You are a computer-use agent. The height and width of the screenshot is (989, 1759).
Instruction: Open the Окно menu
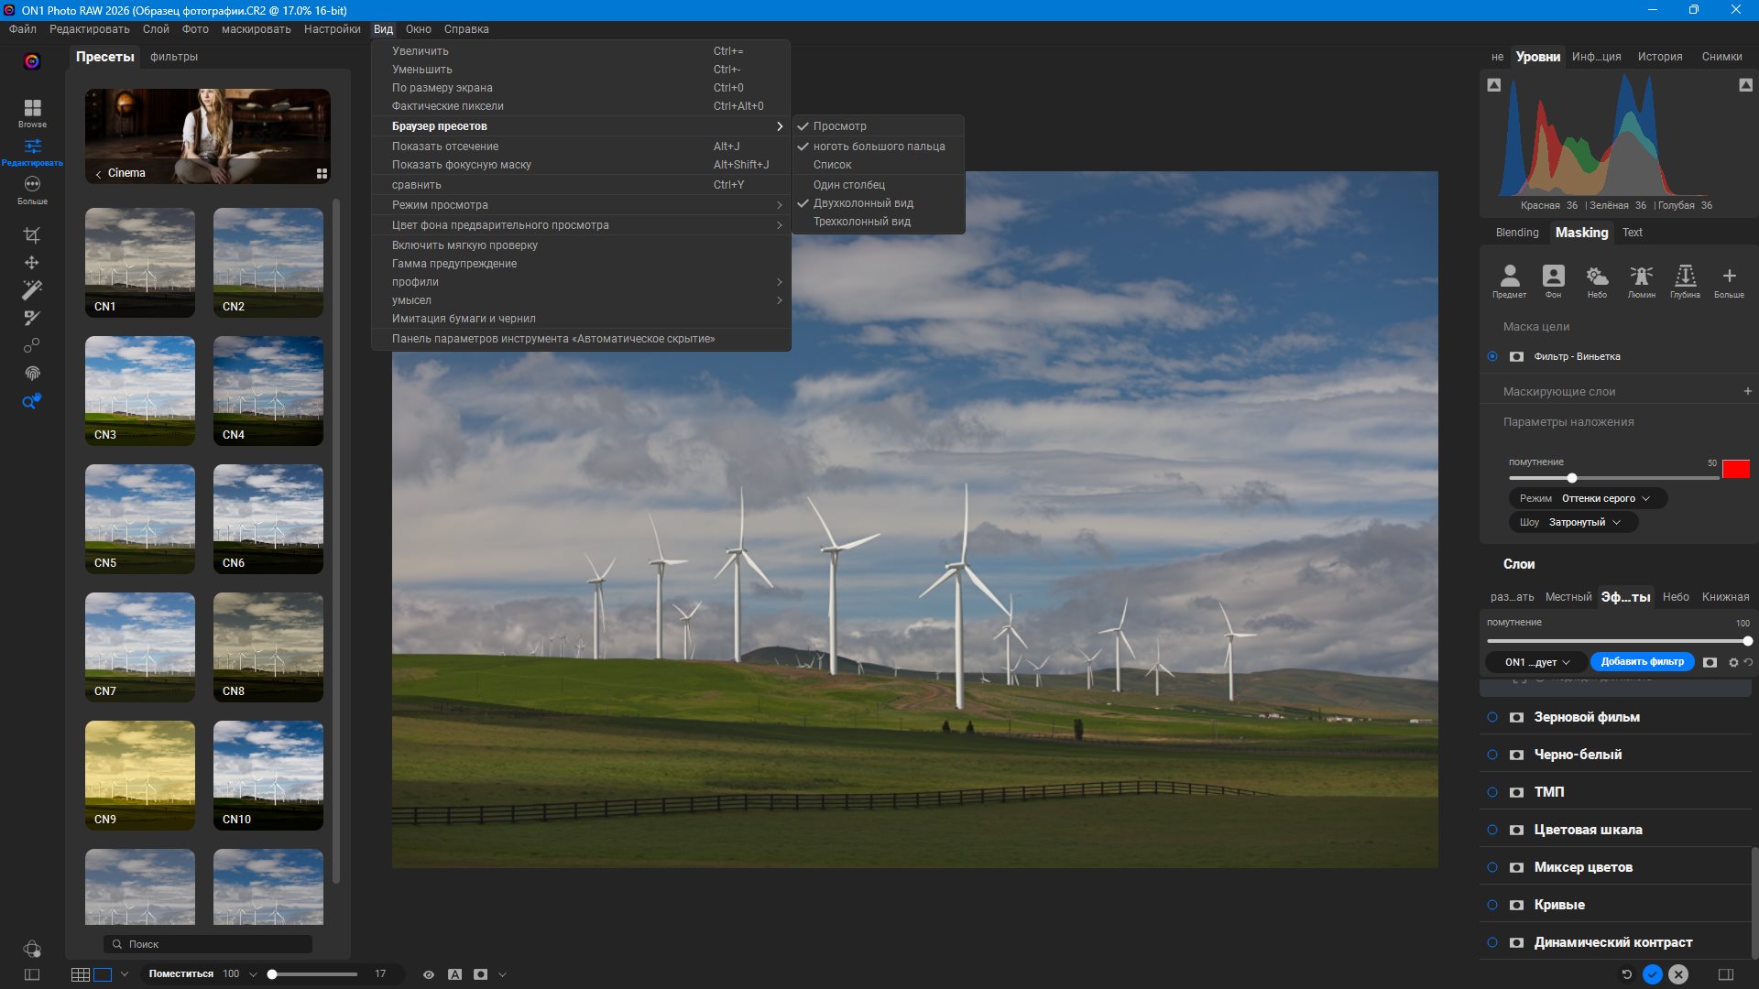(x=418, y=29)
